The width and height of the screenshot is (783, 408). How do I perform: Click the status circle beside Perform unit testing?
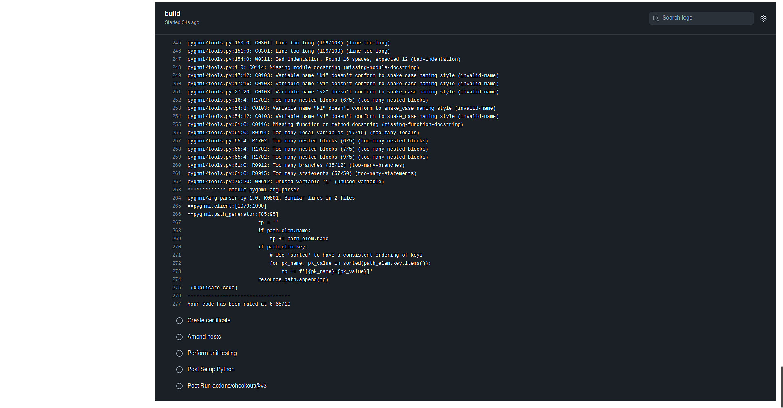click(x=179, y=353)
